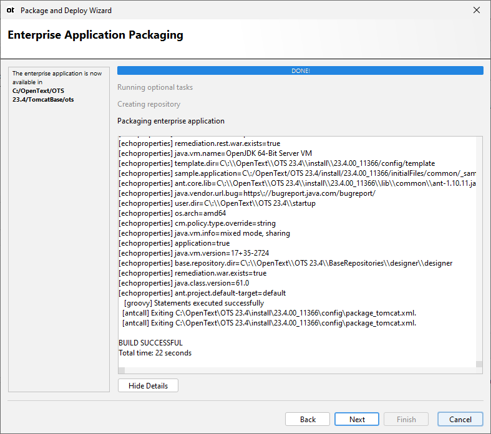491x434 pixels.
Task: Go Back to the previous wizard step
Action: point(308,420)
